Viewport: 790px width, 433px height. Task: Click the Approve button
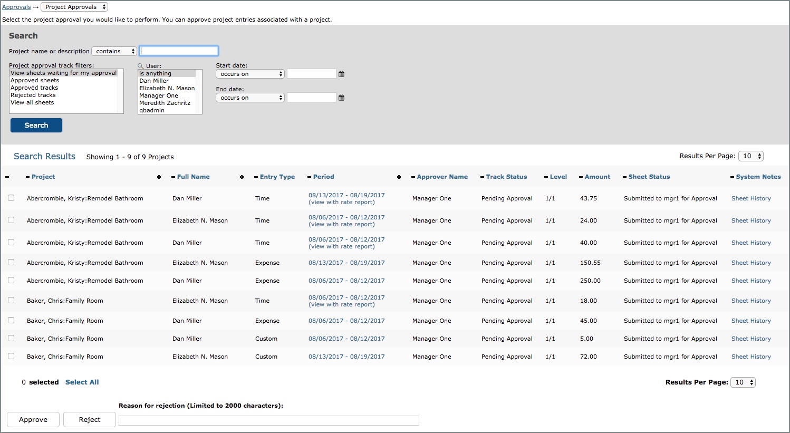click(33, 420)
